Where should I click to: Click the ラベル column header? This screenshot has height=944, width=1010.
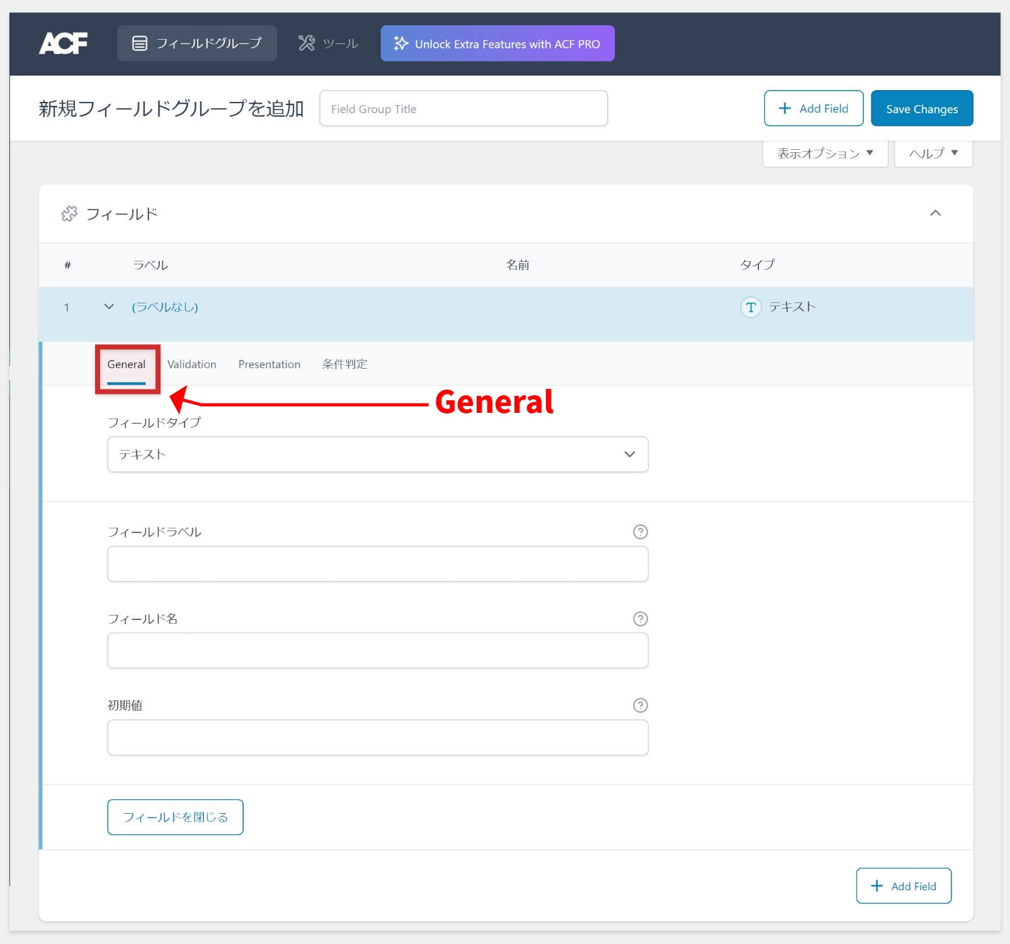(150, 265)
